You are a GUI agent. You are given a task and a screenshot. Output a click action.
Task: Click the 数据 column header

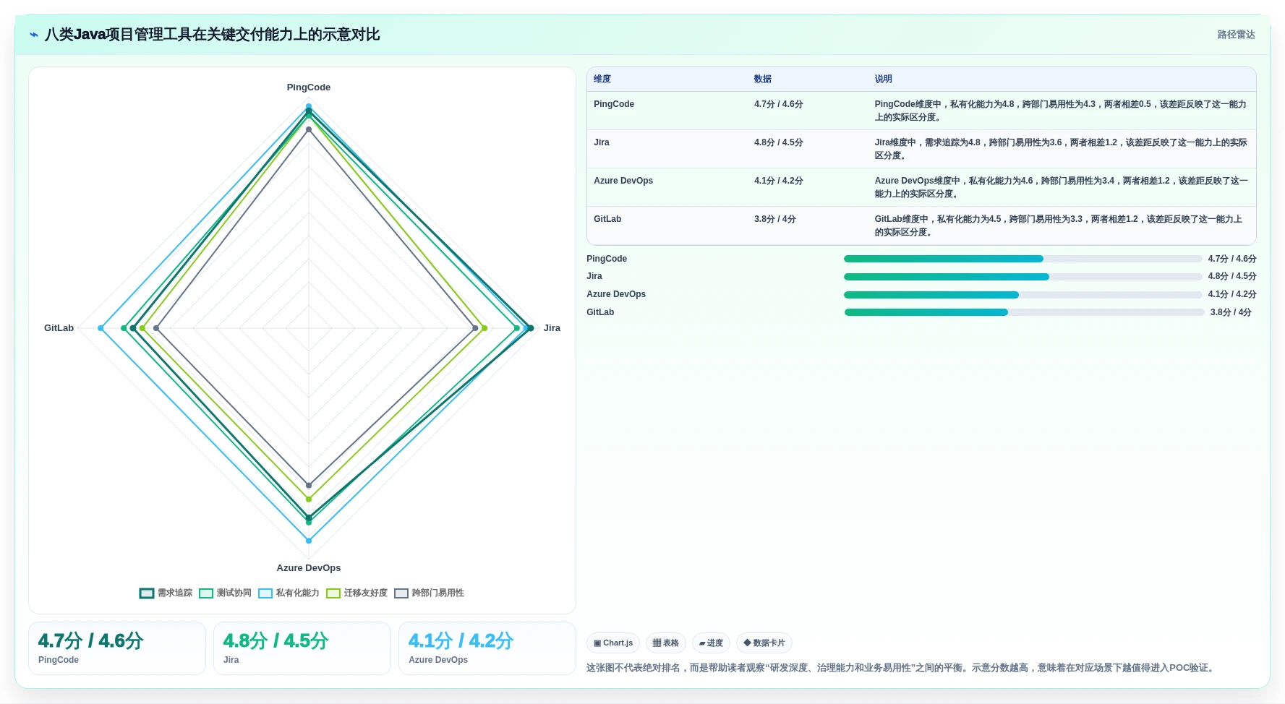tap(763, 80)
